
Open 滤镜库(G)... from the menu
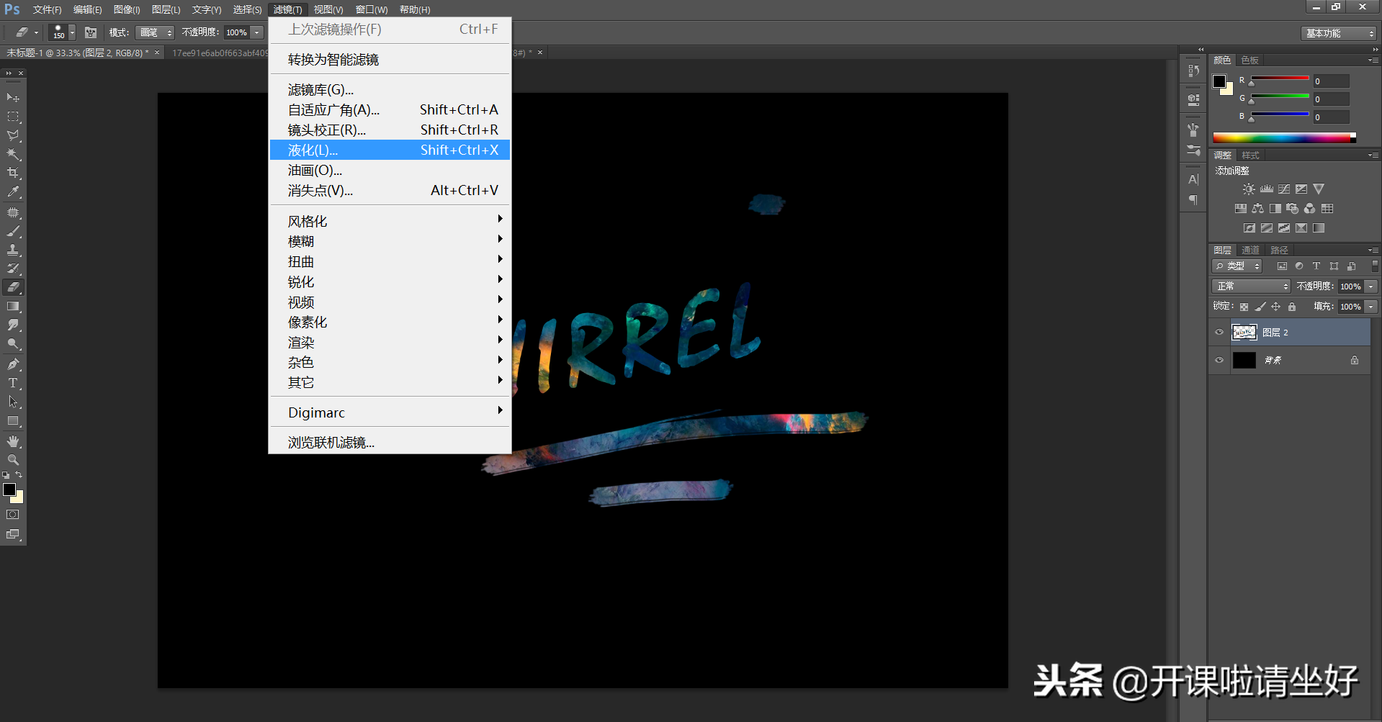(390, 89)
